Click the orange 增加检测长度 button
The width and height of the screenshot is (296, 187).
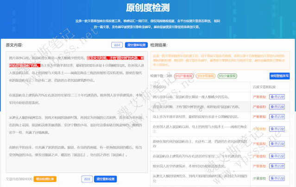[45, 178]
